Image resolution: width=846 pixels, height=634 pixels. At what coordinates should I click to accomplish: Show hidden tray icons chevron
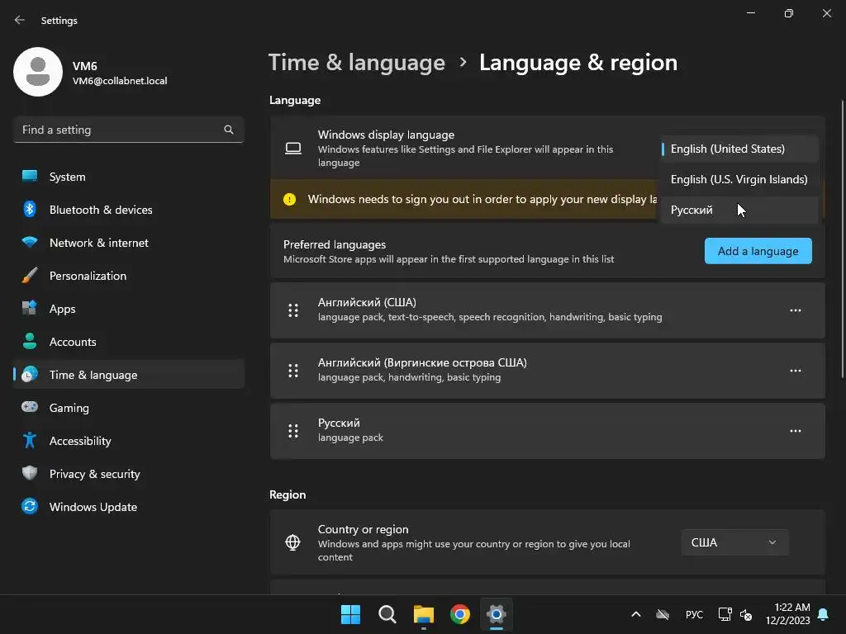(636, 614)
